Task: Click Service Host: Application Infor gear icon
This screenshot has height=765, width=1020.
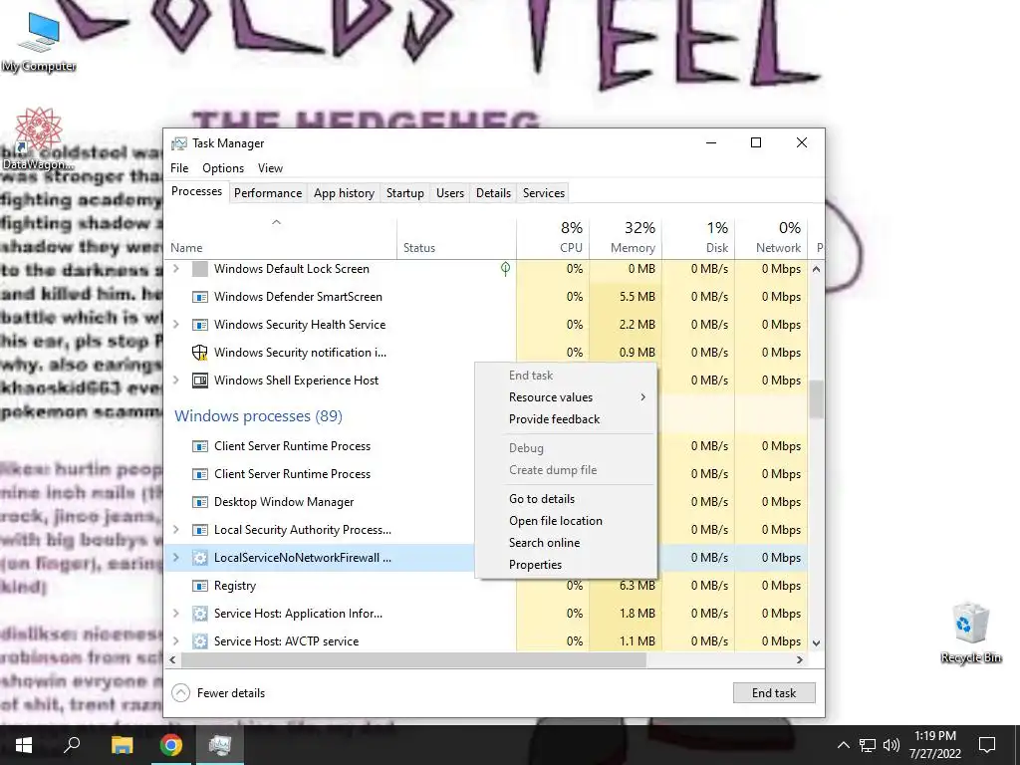Action: (x=199, y=614)
